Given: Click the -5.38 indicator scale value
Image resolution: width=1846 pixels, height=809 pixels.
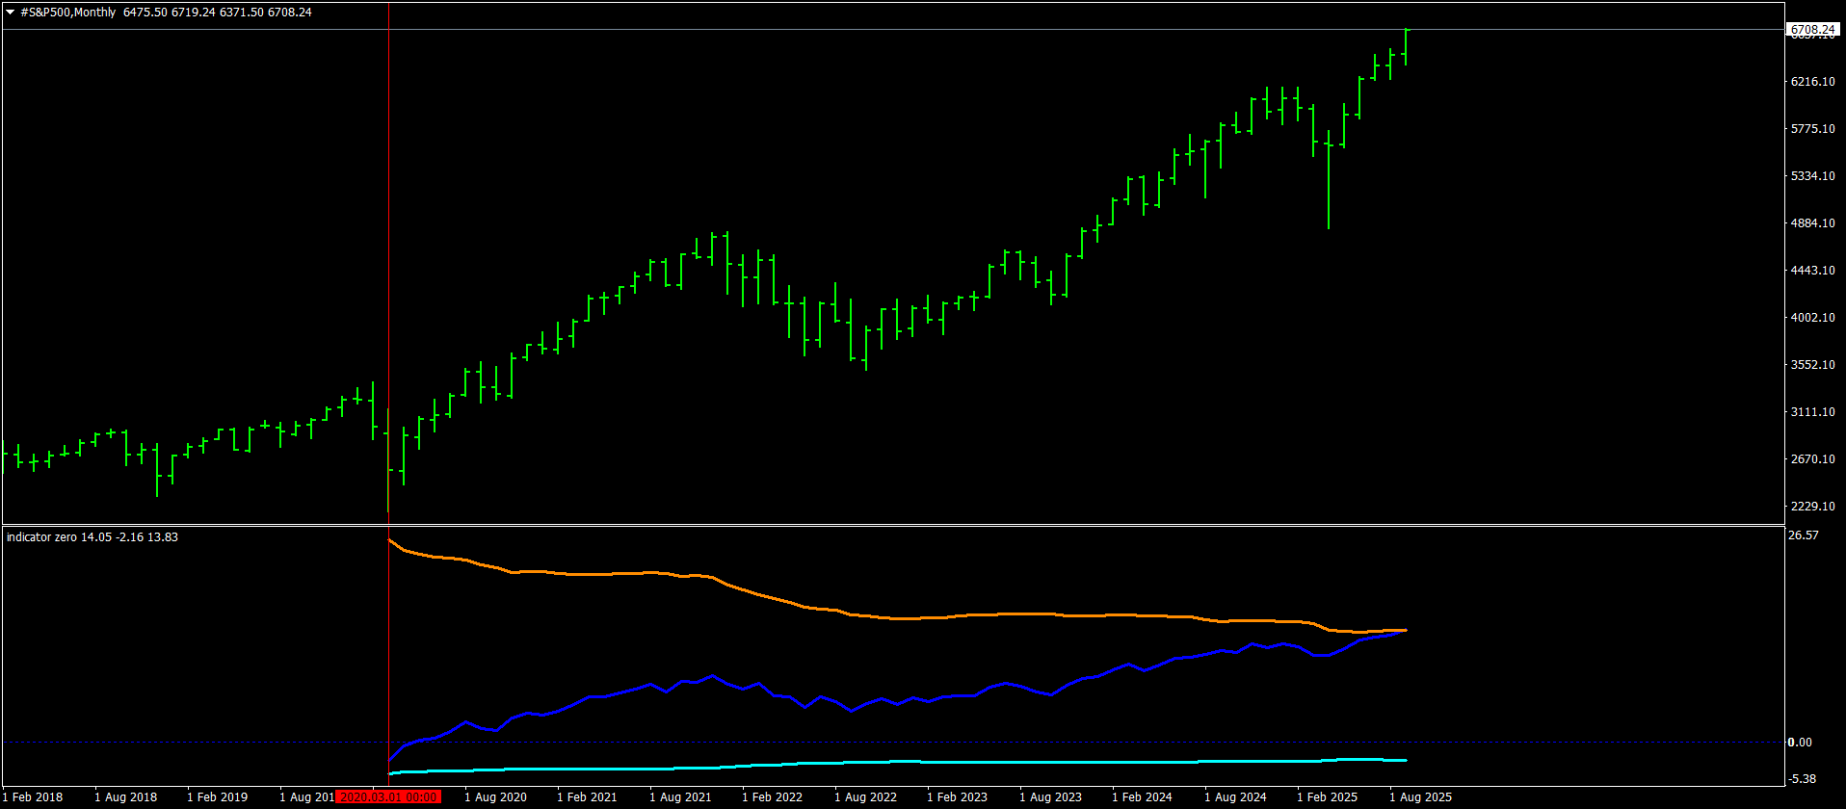Looking at the screenshot, I should coord(1803,778).
